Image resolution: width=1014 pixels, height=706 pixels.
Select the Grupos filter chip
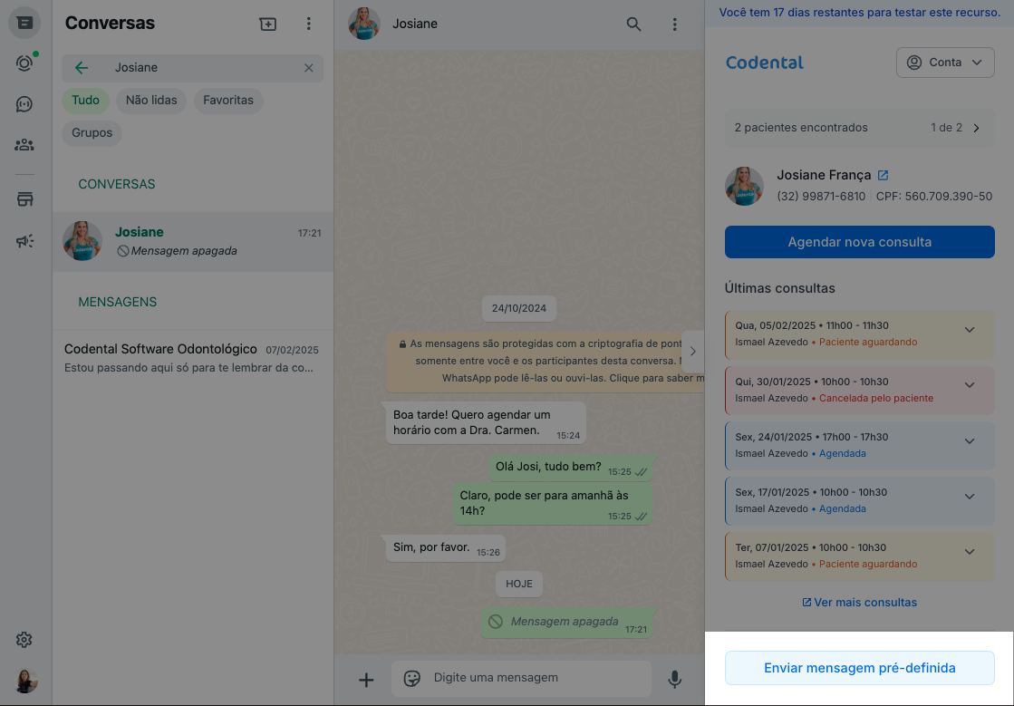(x=92, y=133)
